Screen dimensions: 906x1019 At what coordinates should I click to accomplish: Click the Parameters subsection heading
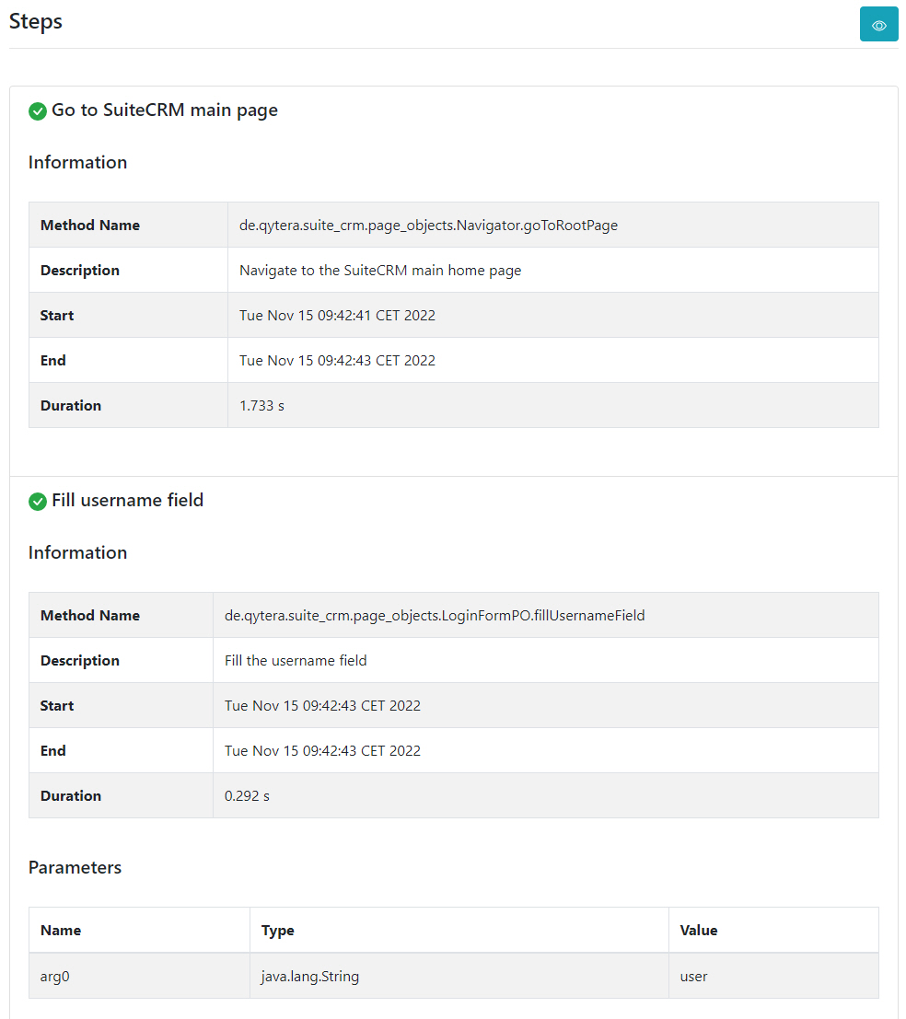point(75,868)
